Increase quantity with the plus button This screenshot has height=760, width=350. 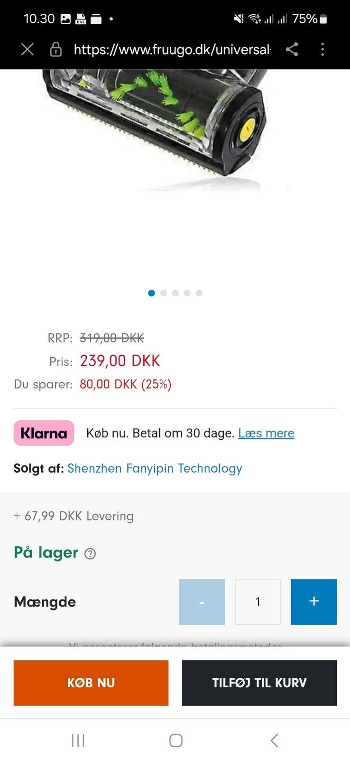313,602
